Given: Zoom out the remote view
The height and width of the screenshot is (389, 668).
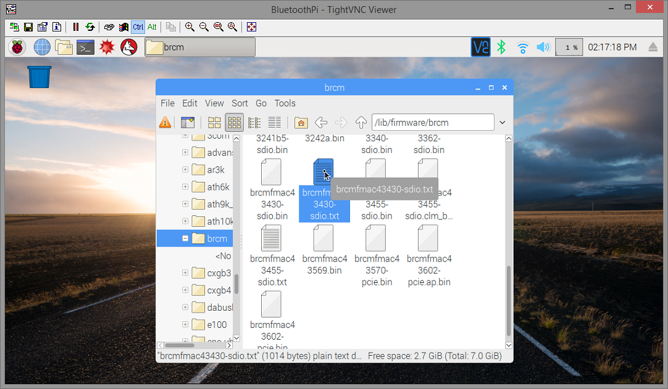Looking at the screenshot, I should click(x=204, y=27).
